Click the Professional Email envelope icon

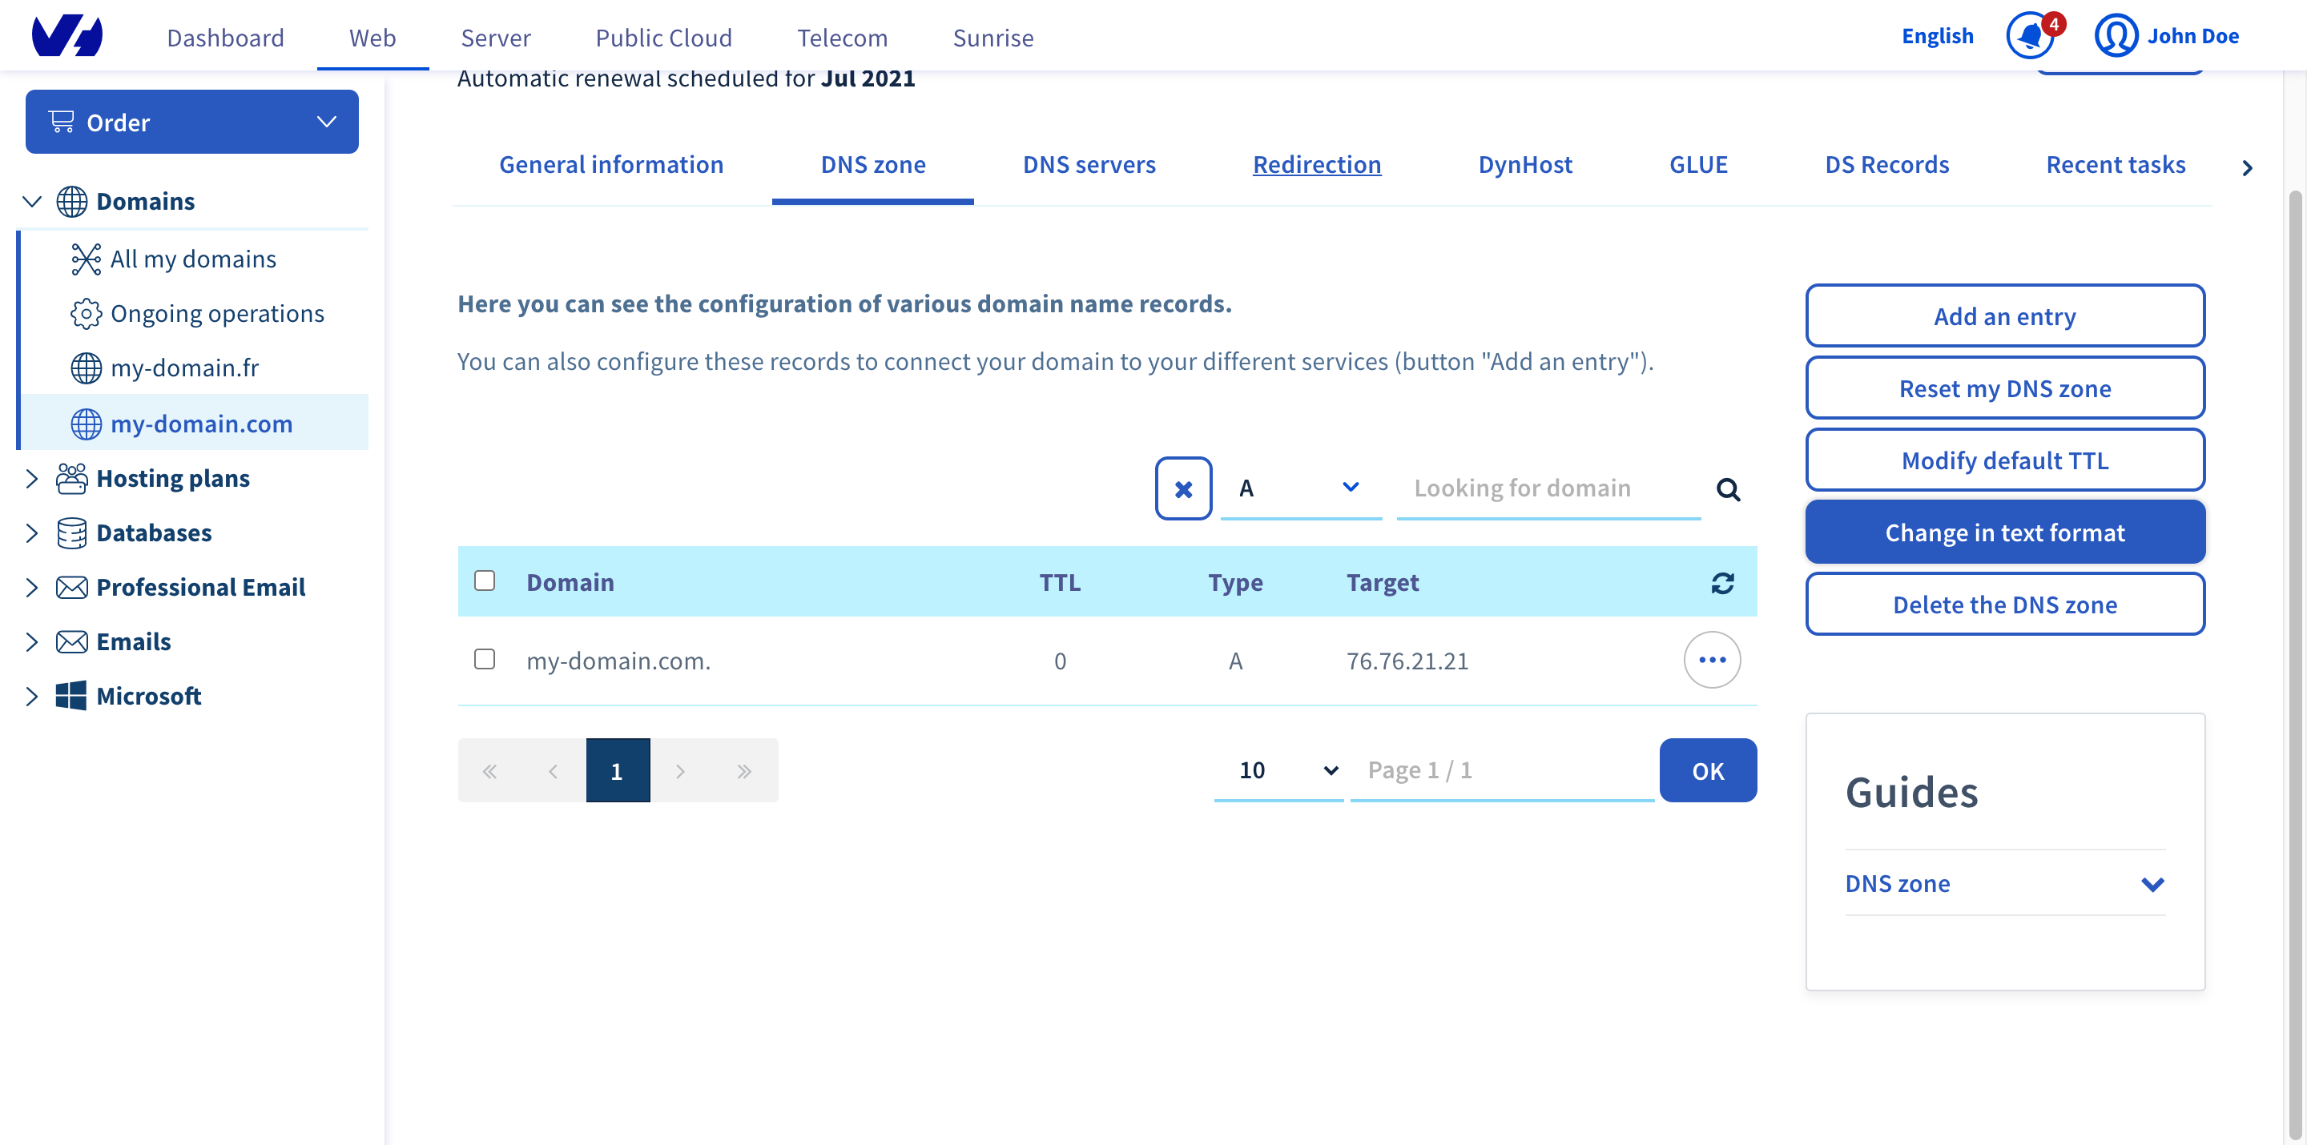(x=71, y=587)
